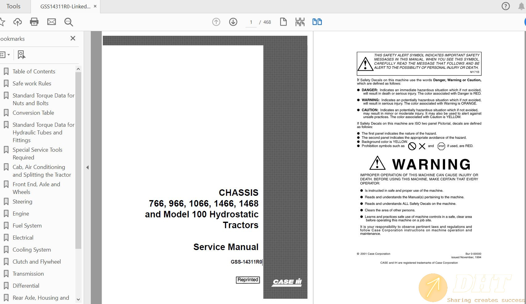Collapse the bookmarks pane with arrow
Viewport: 526px width, 304px height.
pos(87,167)
